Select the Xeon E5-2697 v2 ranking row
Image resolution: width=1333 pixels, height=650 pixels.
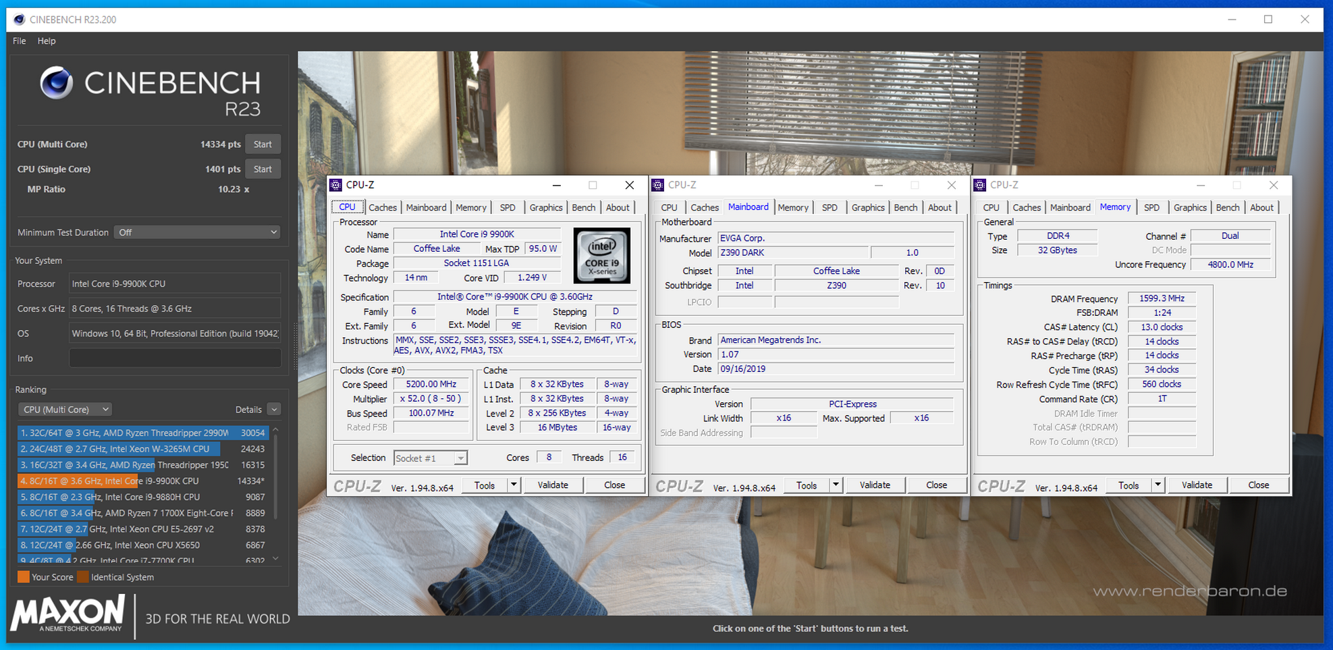tap(143, 529)
